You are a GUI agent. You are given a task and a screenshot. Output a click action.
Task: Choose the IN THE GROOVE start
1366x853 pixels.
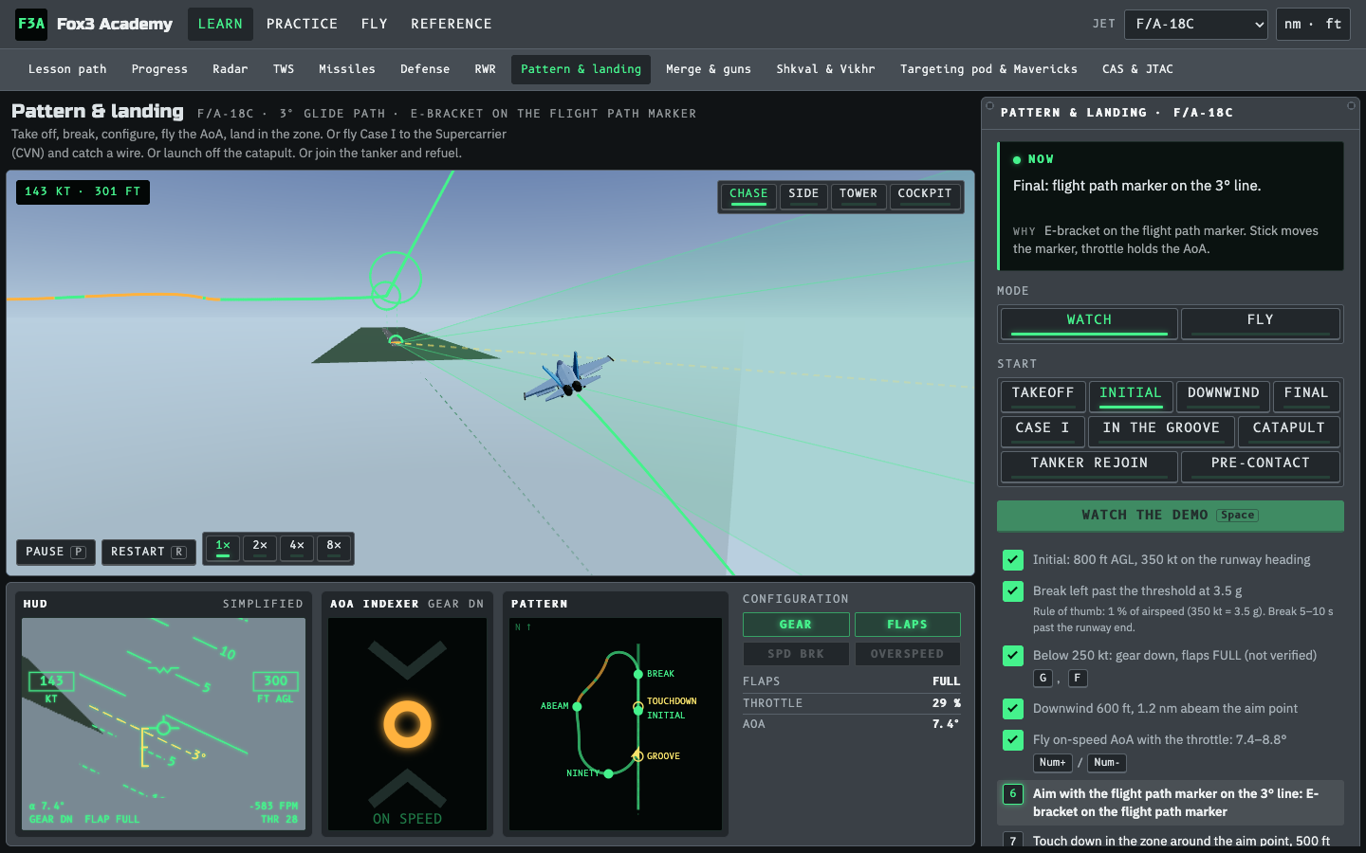[1161, 430]
